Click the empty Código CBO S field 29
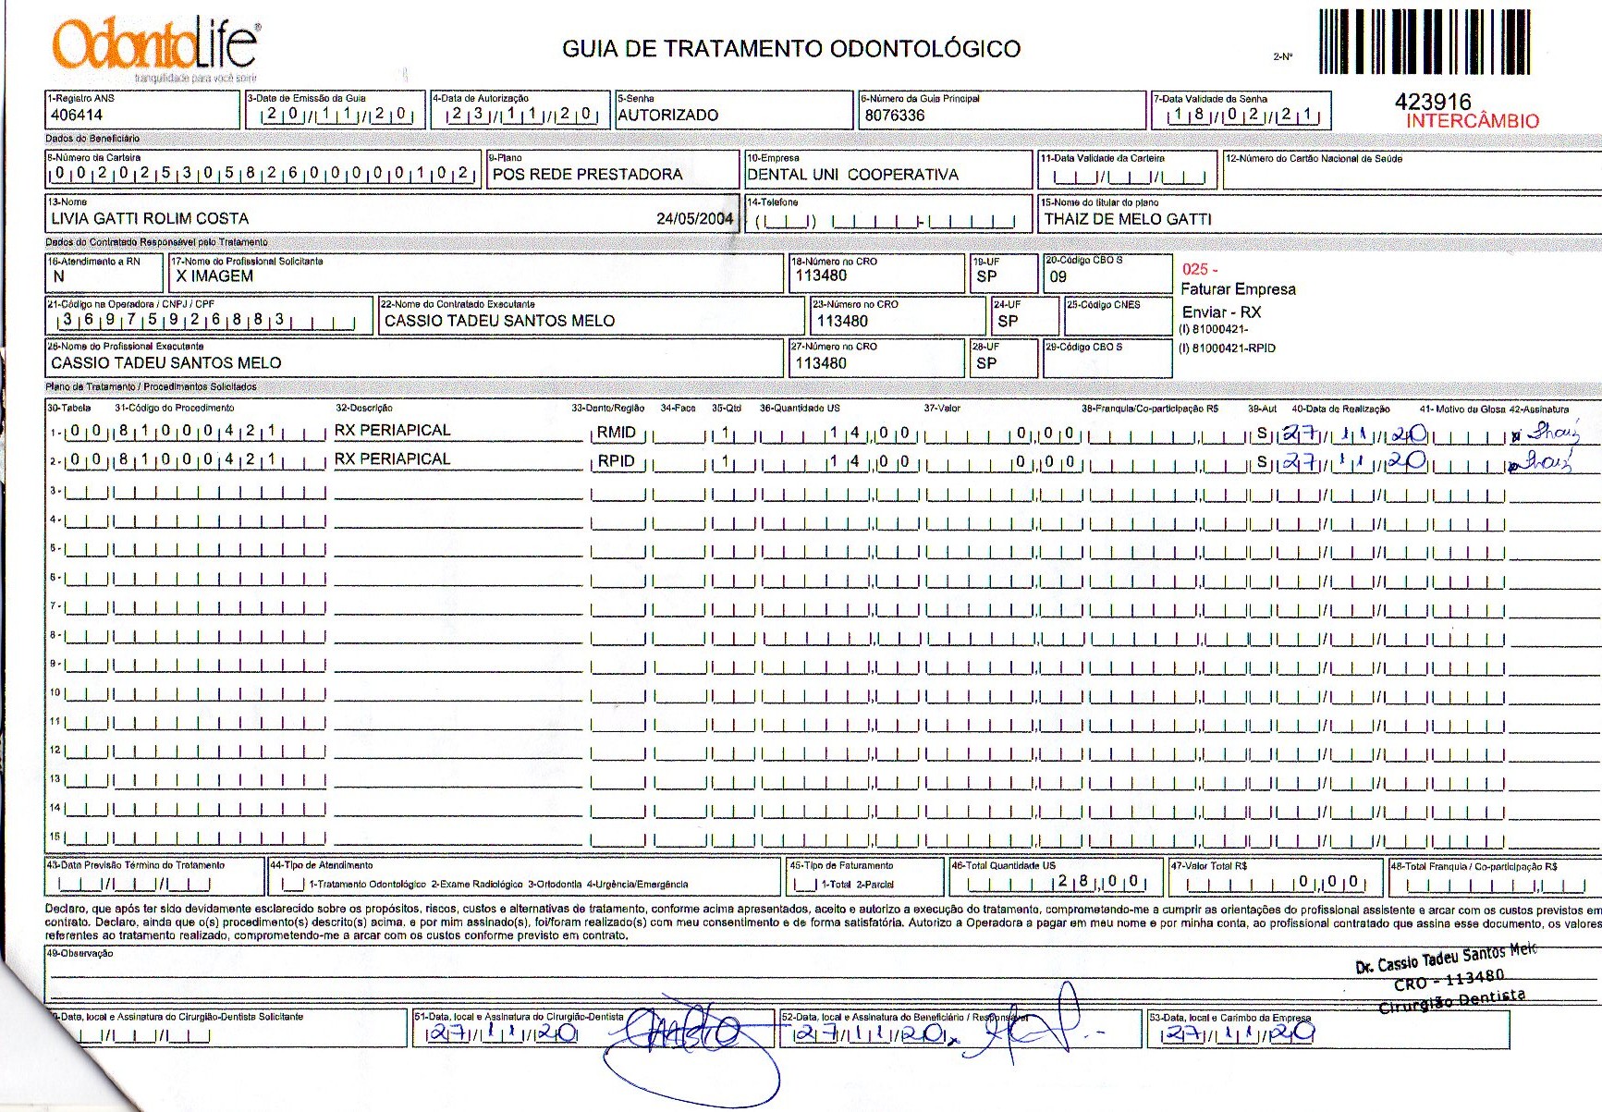Viewport: 1602px width, 1112px height. click(x=1107, y=359)
